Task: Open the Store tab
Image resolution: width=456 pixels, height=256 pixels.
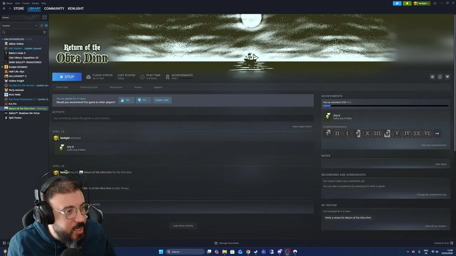Action: (x=19, y=9)
